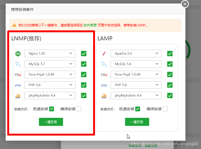The height and width of the screenshot is (149, 201).
Task: Open the Nginx 1.20 version dropdown
Action: click(50, 54)
